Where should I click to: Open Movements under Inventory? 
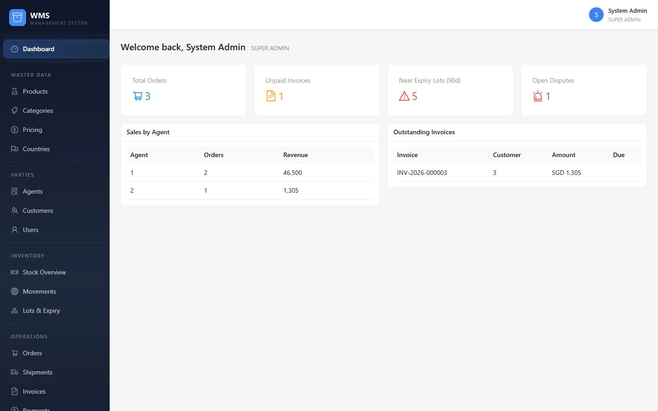pos(57,291)
